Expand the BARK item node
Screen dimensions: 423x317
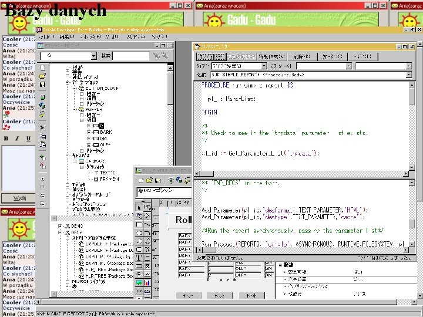(89, 132)
